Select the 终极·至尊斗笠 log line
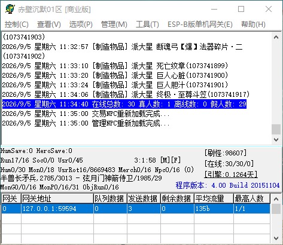The height and width of the screenshot is (245, 283). (126, 94)
